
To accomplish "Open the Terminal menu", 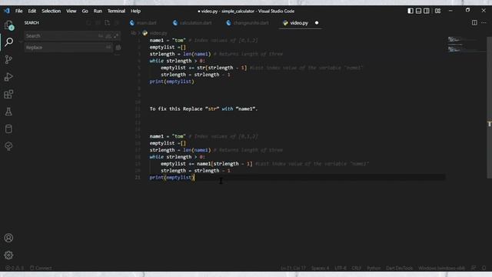I will click(x=116, y=11).
